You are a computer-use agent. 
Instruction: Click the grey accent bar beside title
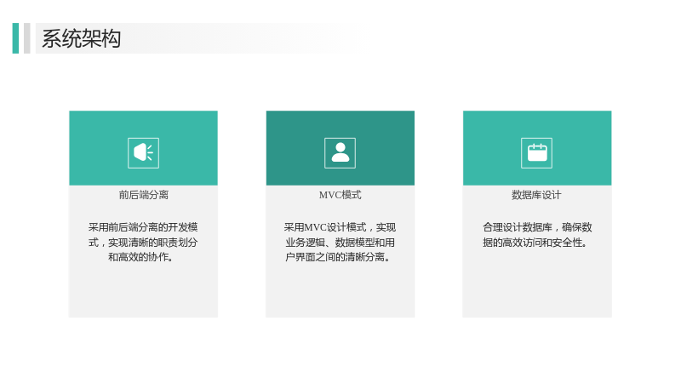click(27, 38)
